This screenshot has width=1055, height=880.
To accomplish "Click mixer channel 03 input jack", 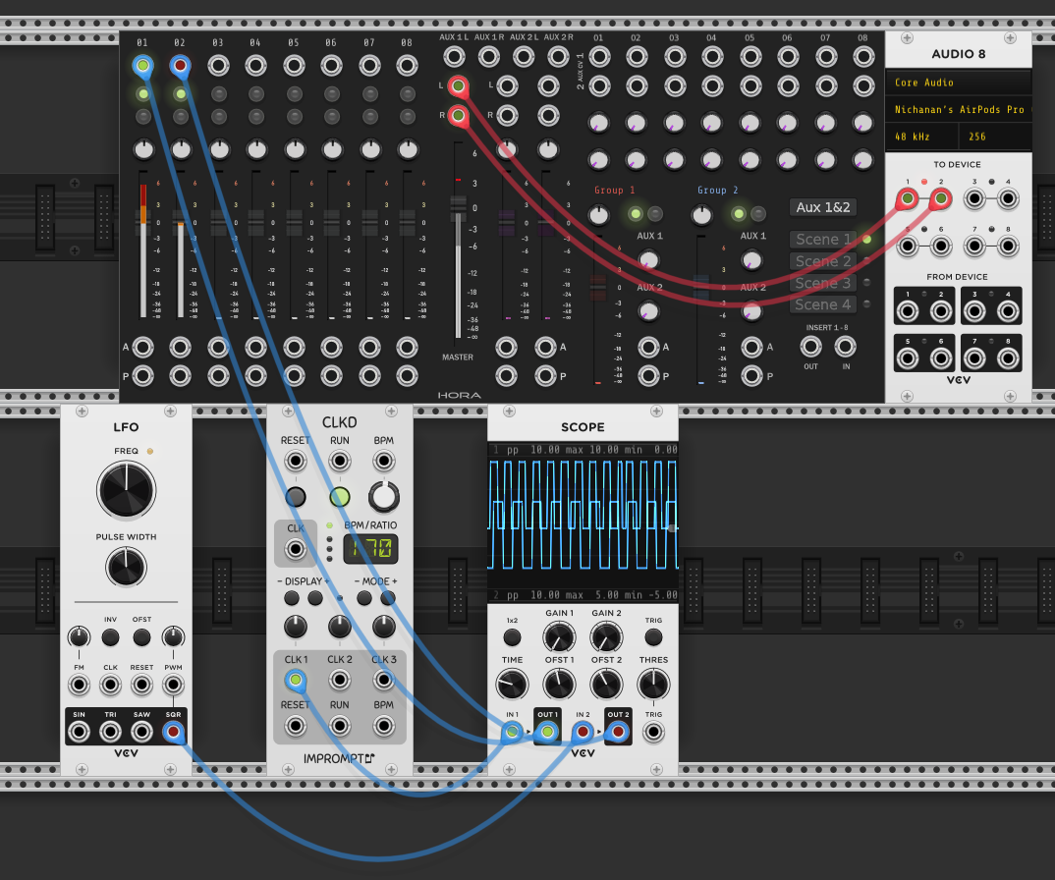I will pyautogui.click(x=218, y=65).
